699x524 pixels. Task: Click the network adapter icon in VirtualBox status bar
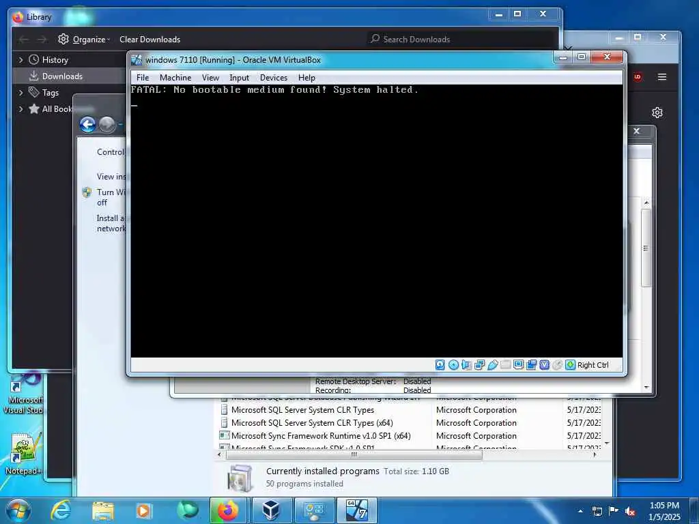click(480, 365)
